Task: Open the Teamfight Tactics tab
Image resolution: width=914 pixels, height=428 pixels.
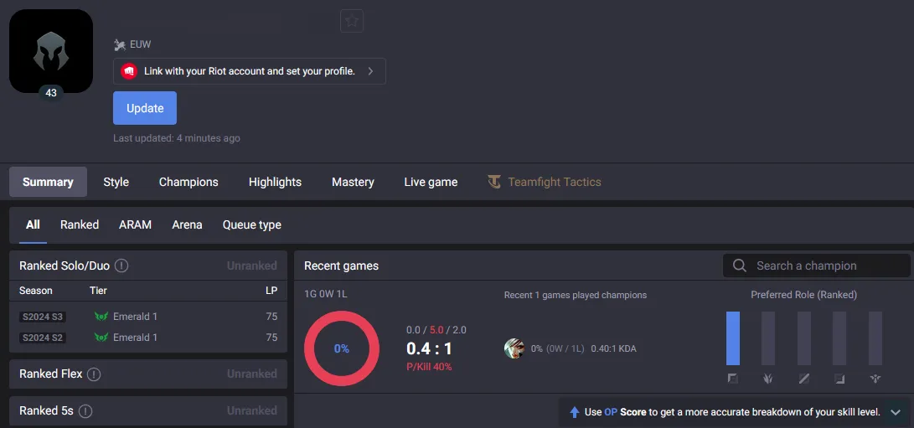Action: click(545, 182)
